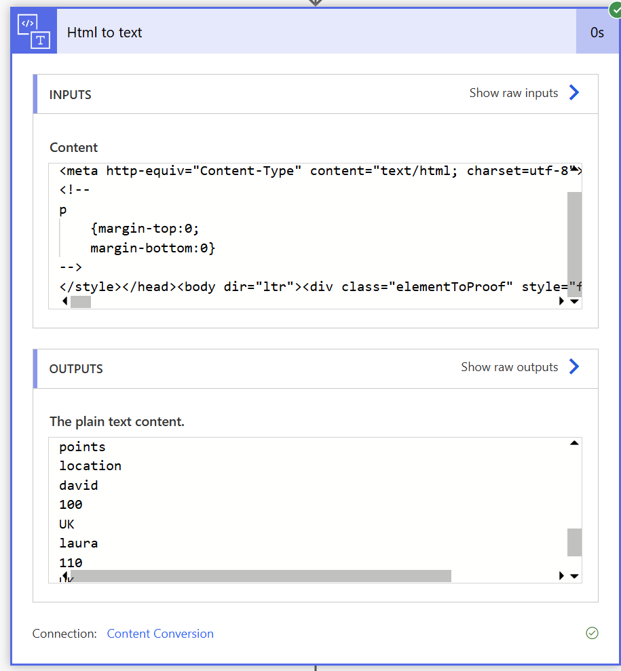The image size is (621, 671).
Task: Click the output box right scroll arrow
Action: click(x=561, y=575)
